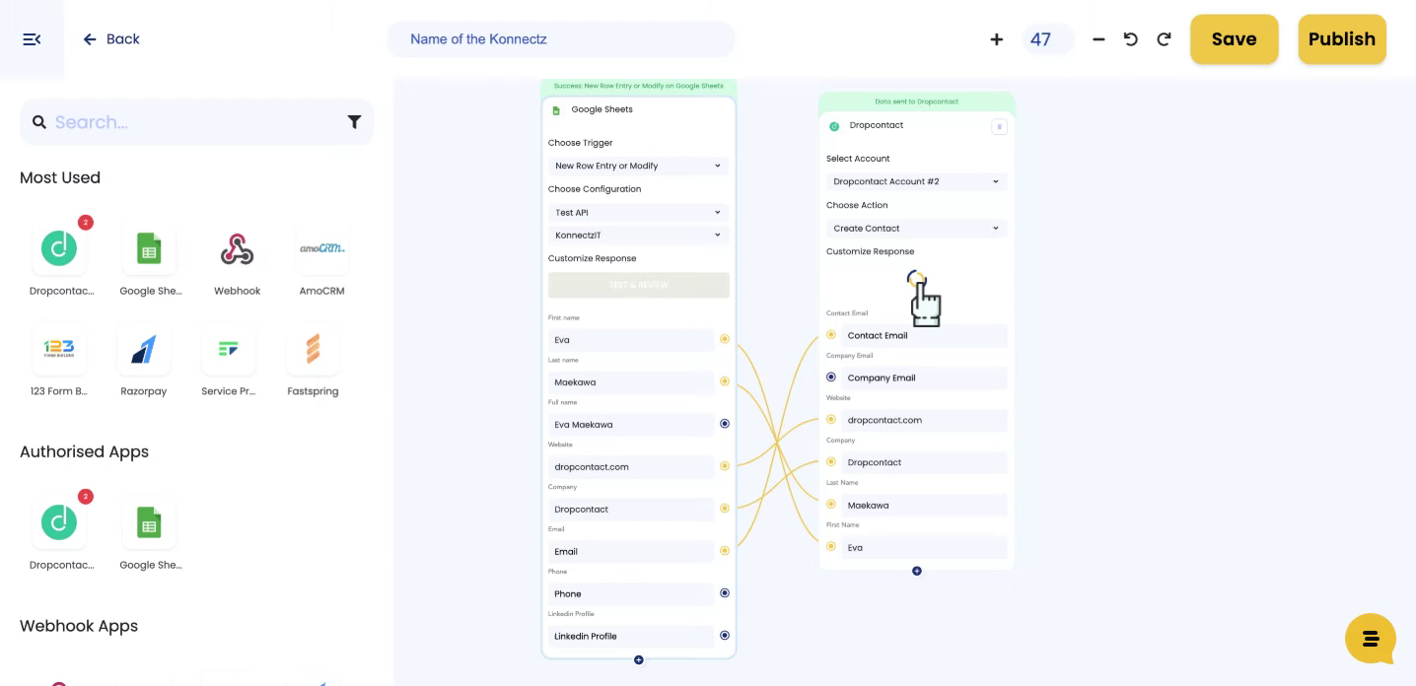Choose the Razorpay app icon
1416x686 pixels.
click(144, 349)
